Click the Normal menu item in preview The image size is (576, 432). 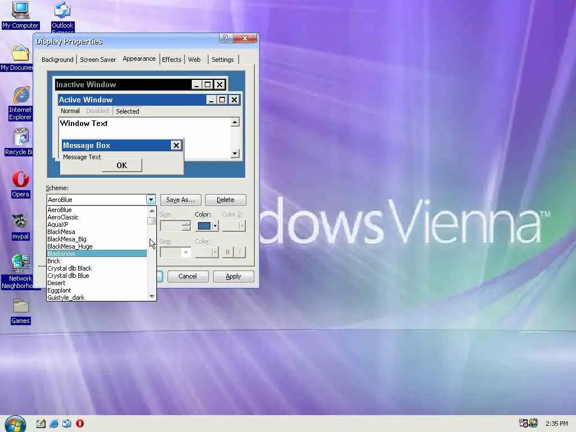tap(70, 111)
